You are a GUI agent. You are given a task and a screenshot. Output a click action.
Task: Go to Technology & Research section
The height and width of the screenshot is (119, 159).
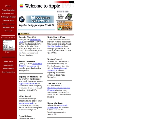(9, 17)
